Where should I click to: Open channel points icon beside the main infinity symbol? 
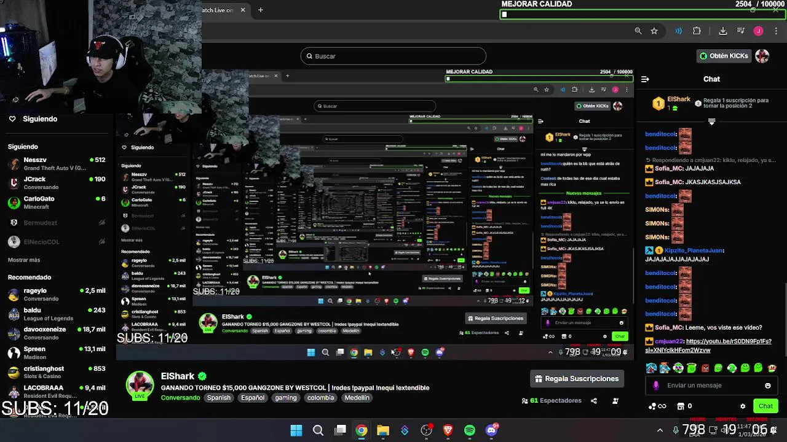pos(652,406)
